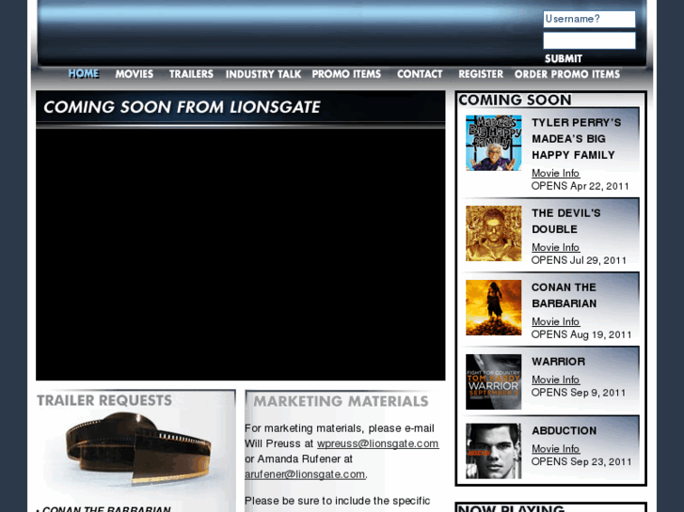Open Movie Info for Conan the Barbarian
The width and height of the screenshot is (684, 512).
coord(555,321)
